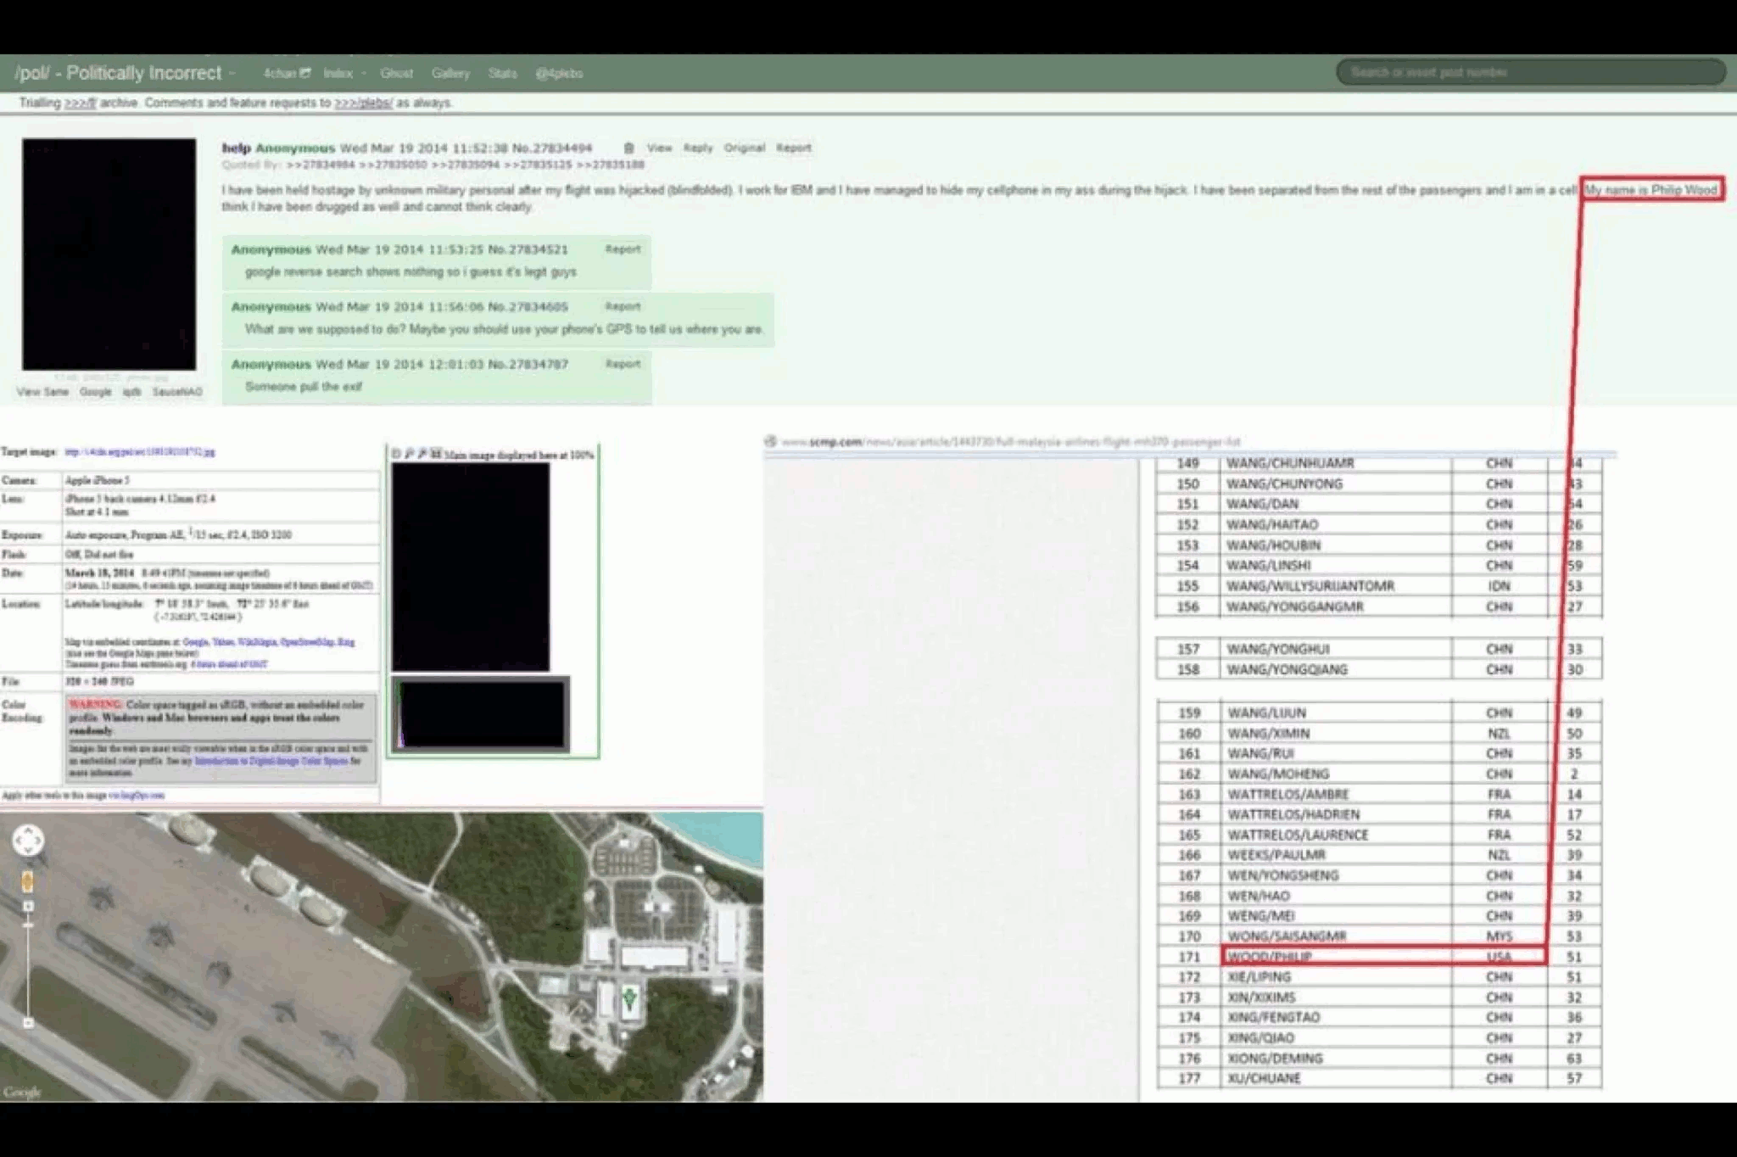Screen dimensions: 1737x1157
Task: Report the original help post
Action: tap(794, 148)
